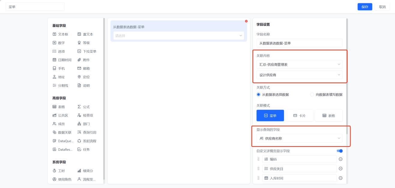Toggle 自定义详情页显示字段 switch
This screenshot has height=188, width=395.
(339, 151)
